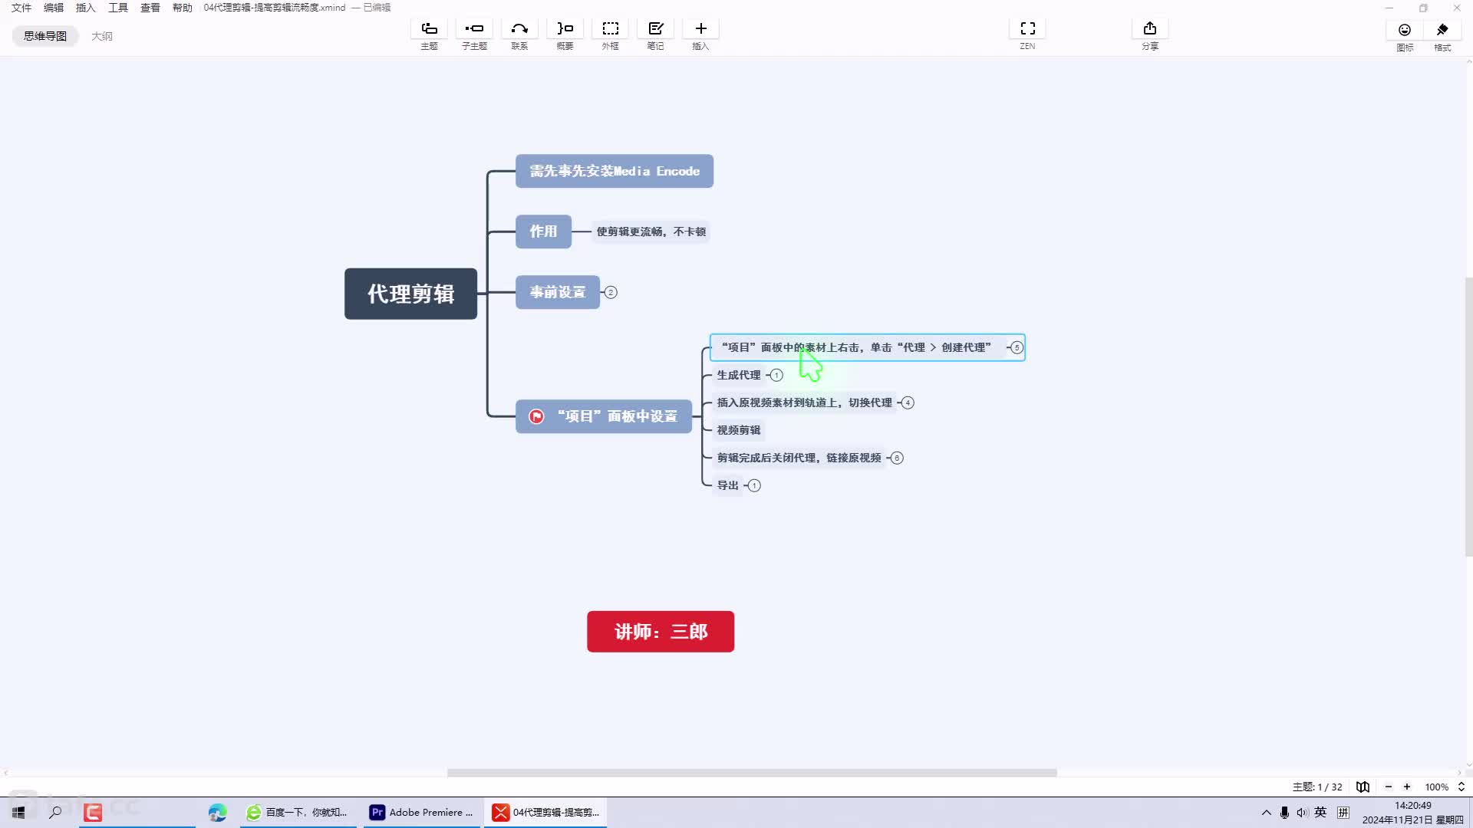Image resolution: width=1473 pixels, height=828 pixels.
Task: Open the taskbar clock and date
Action: [1412, 813]
